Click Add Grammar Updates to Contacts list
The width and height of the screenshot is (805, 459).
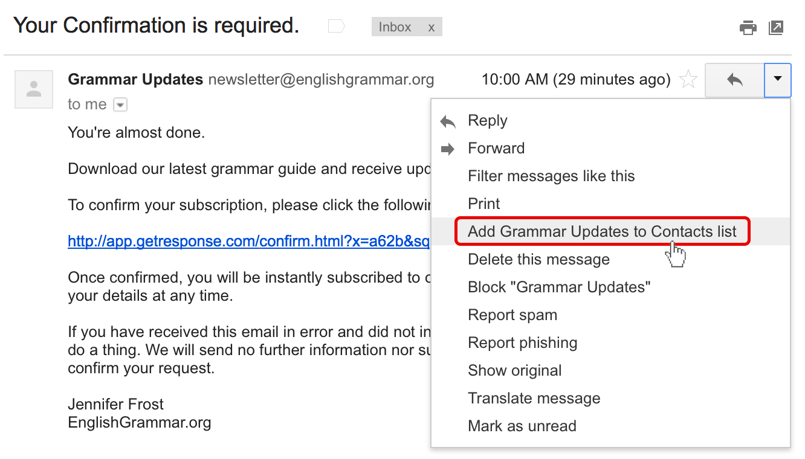click(x=602, y=231)
